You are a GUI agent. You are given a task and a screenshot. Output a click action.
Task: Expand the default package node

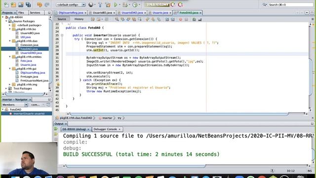pos(10,25)
